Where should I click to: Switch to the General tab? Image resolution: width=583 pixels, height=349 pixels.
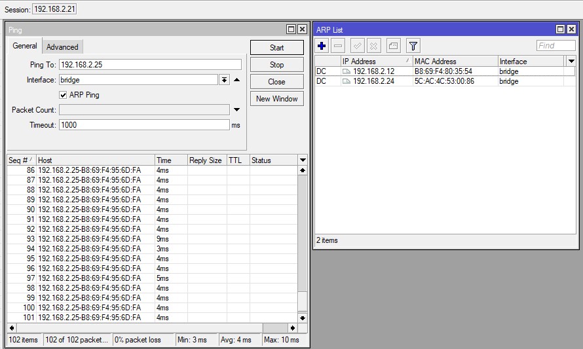point(24,46)
